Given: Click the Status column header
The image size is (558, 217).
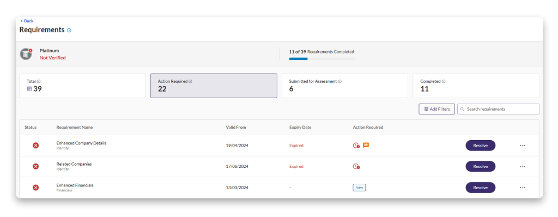Looking at the screenshot, I should pyautogui.click(x=31, y=127).
